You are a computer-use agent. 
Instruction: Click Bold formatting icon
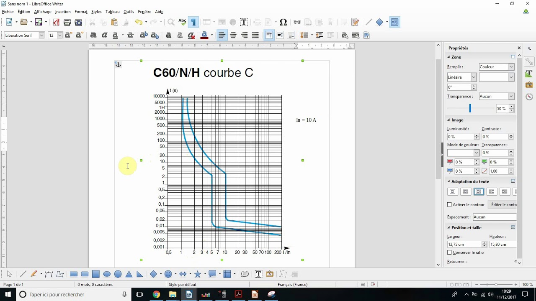pos(93,36)
